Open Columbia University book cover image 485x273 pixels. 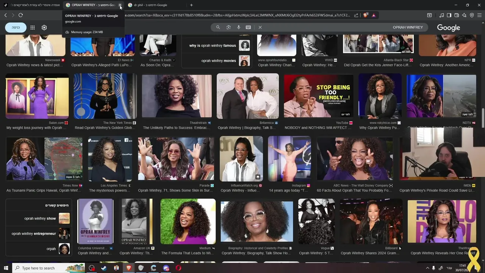95,221
